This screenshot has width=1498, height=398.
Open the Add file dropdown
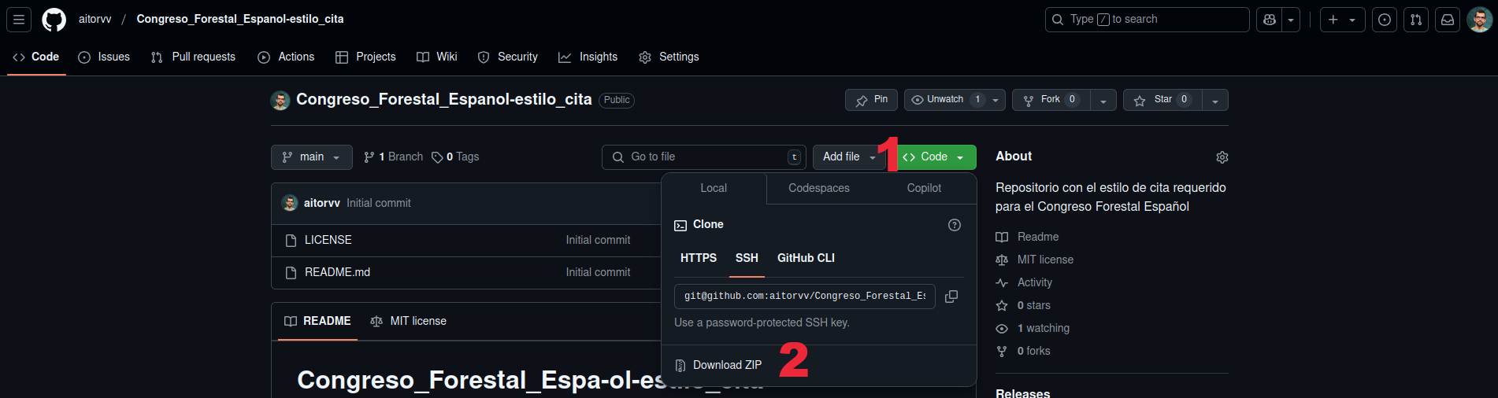pyautogui.click(x=849, y=157)
